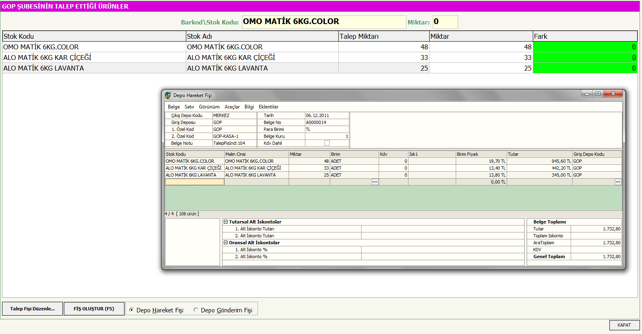This screenshot has height=334, width=642.
Task: Click the Toplam İskonto value field
Action: 596,236
